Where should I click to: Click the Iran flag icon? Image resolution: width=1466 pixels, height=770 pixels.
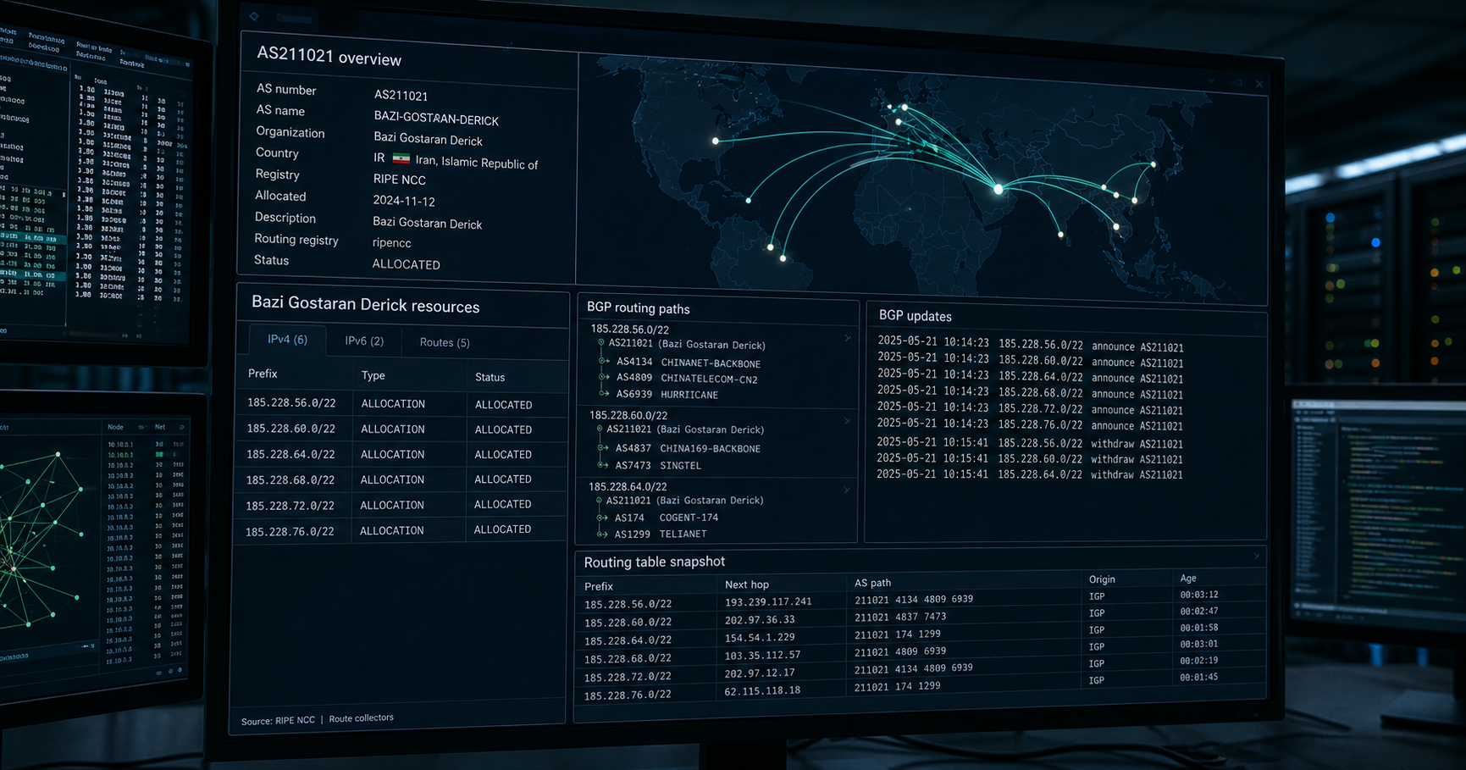pos(401,158)
